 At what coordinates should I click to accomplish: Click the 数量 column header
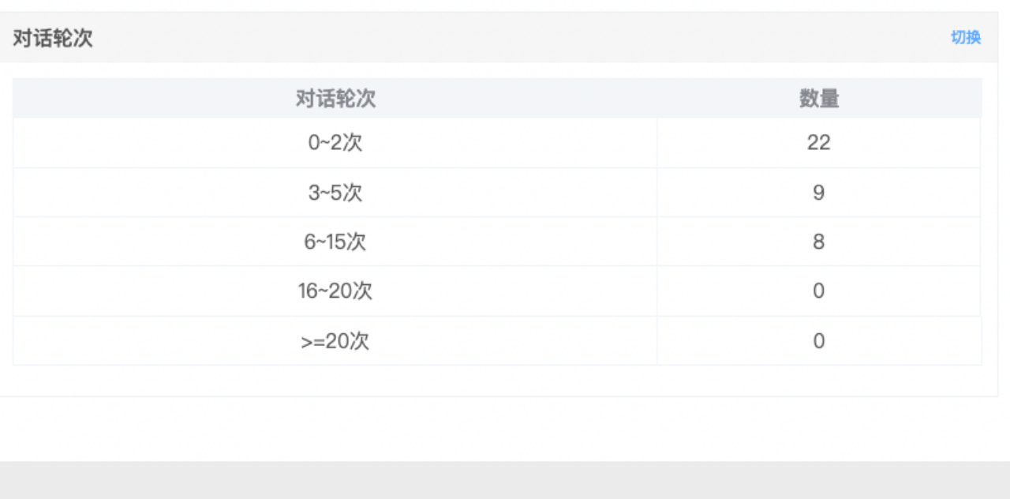(x=819, y=99)
